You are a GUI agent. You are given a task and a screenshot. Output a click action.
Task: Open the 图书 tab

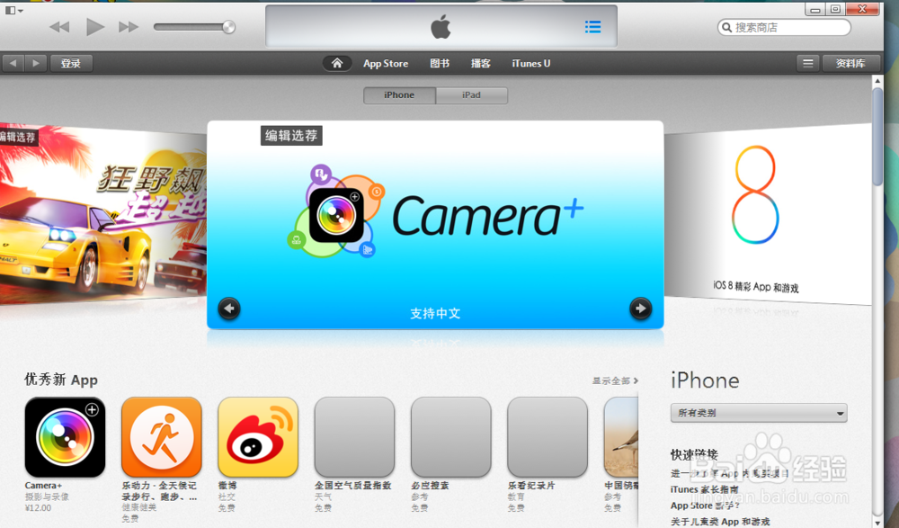(x=440, y=63)
